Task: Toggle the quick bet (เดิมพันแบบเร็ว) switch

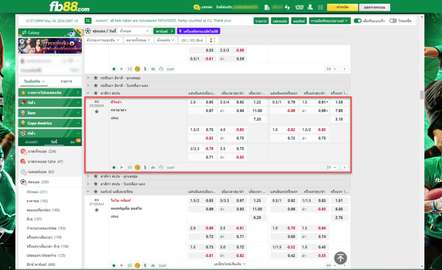Action: tap(357, 21)
